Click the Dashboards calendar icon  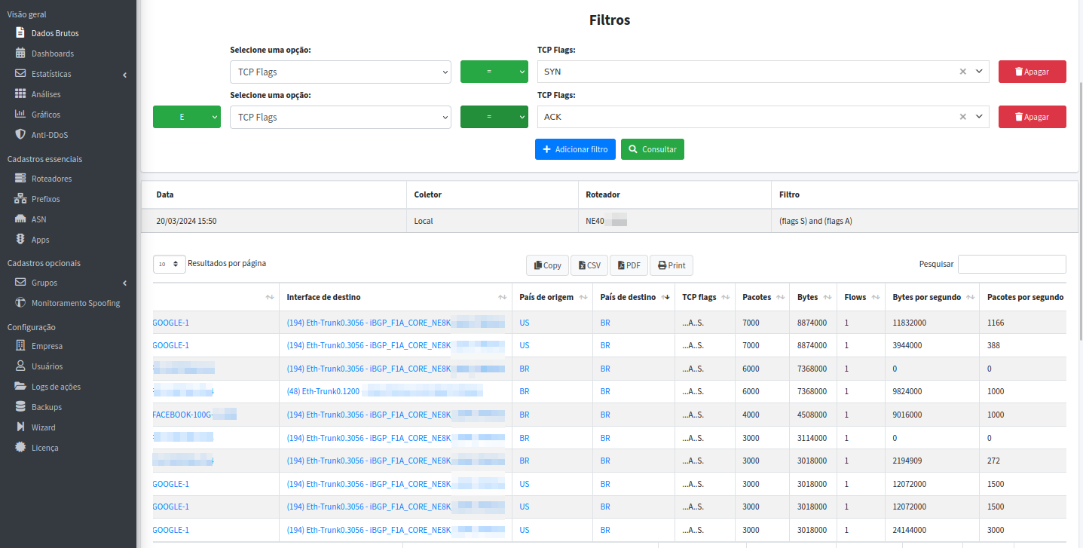click(x=20, y=54)
